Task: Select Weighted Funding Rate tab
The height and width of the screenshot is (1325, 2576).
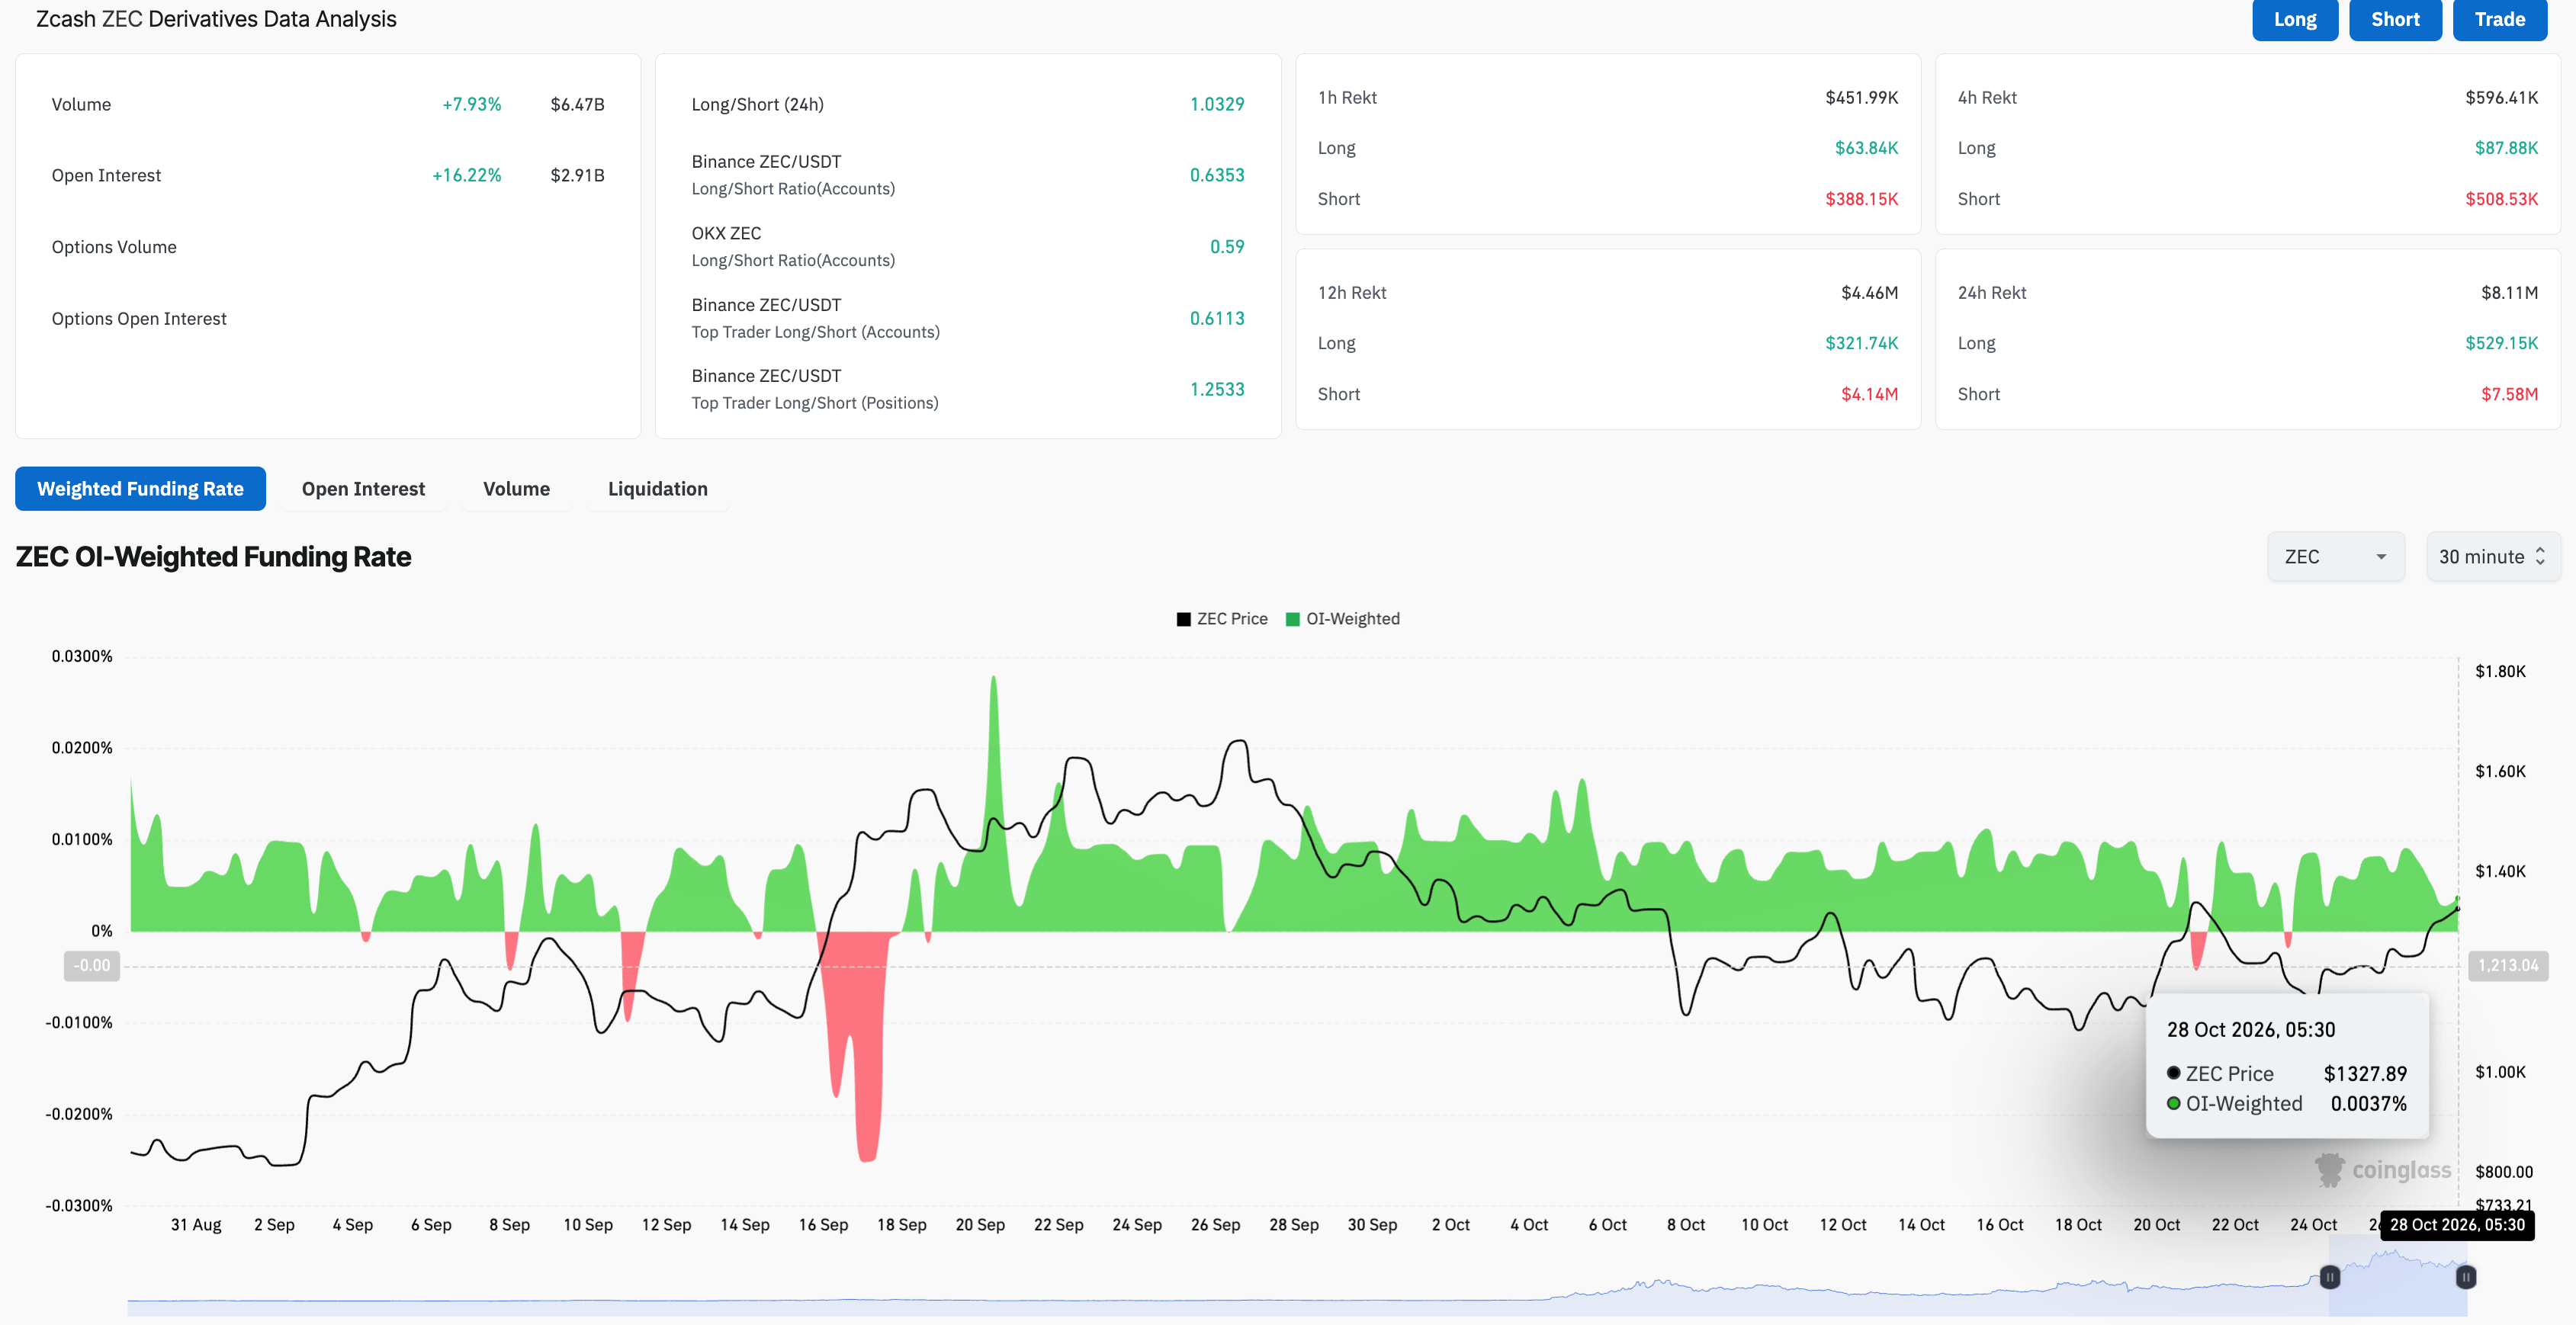Action: pos(140,489)
